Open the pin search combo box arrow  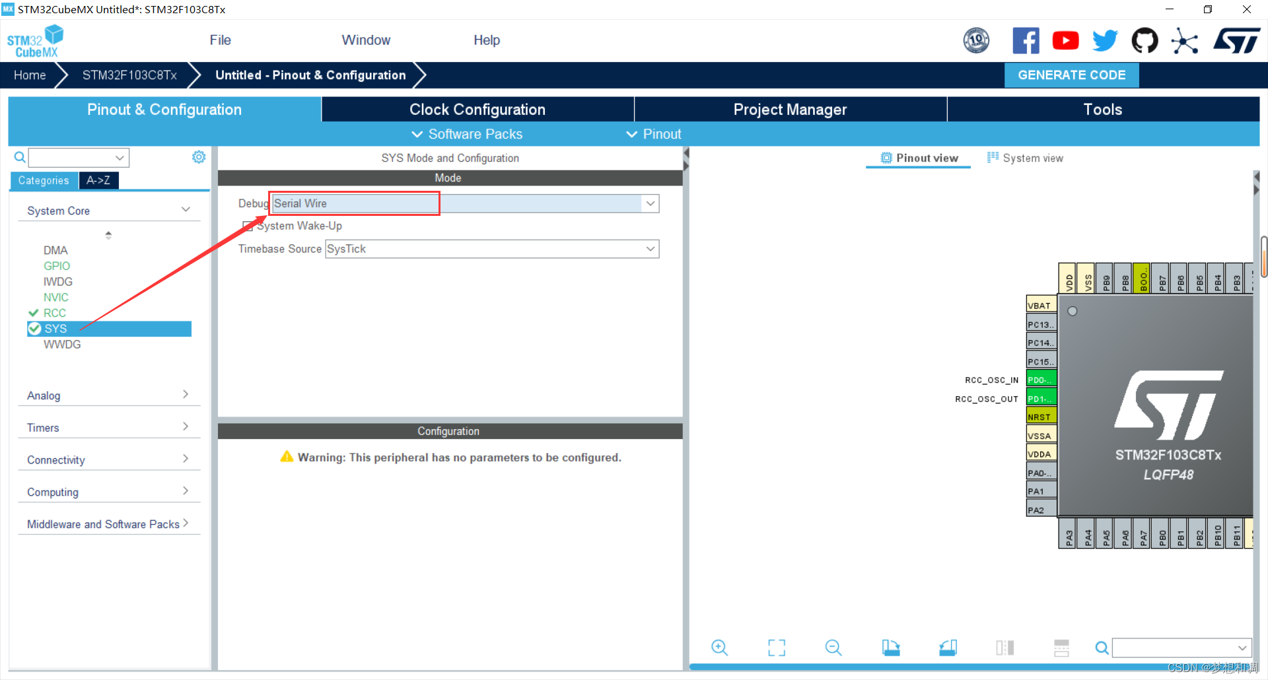click(1242, 648)
